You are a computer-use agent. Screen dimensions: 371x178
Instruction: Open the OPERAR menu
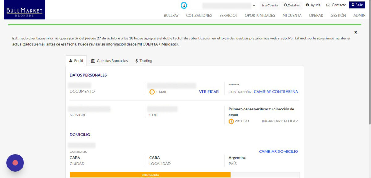(x=316, y=15)
